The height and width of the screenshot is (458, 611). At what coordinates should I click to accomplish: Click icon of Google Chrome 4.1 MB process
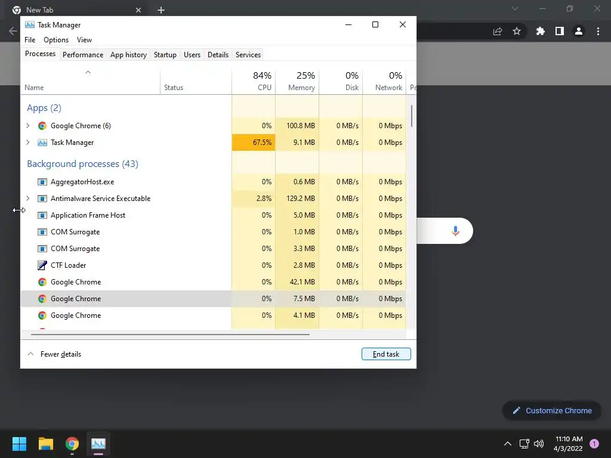coord(42,315)
